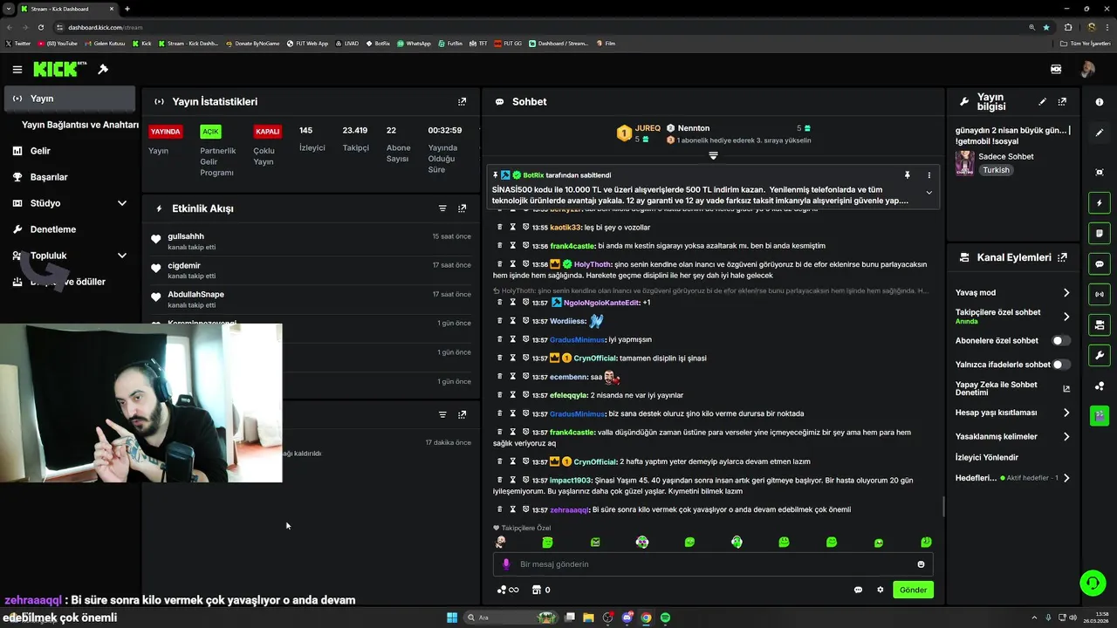
Task: Click the shop icon showing 0
Action: 541,590
